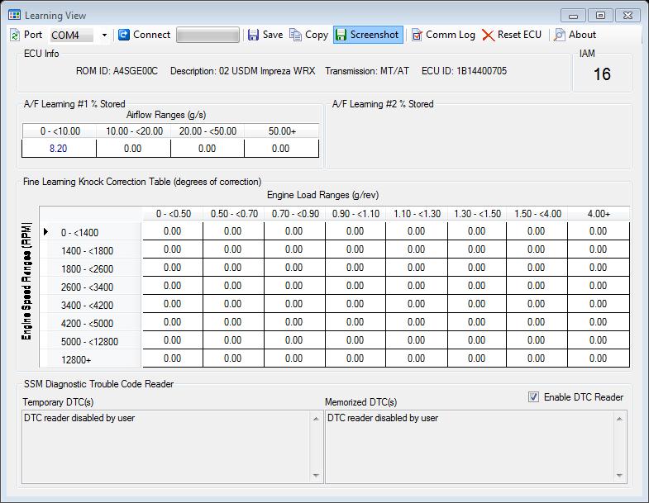Click the row selector arrow for 0 - <1400
The image size is (649, 503).
45,232
